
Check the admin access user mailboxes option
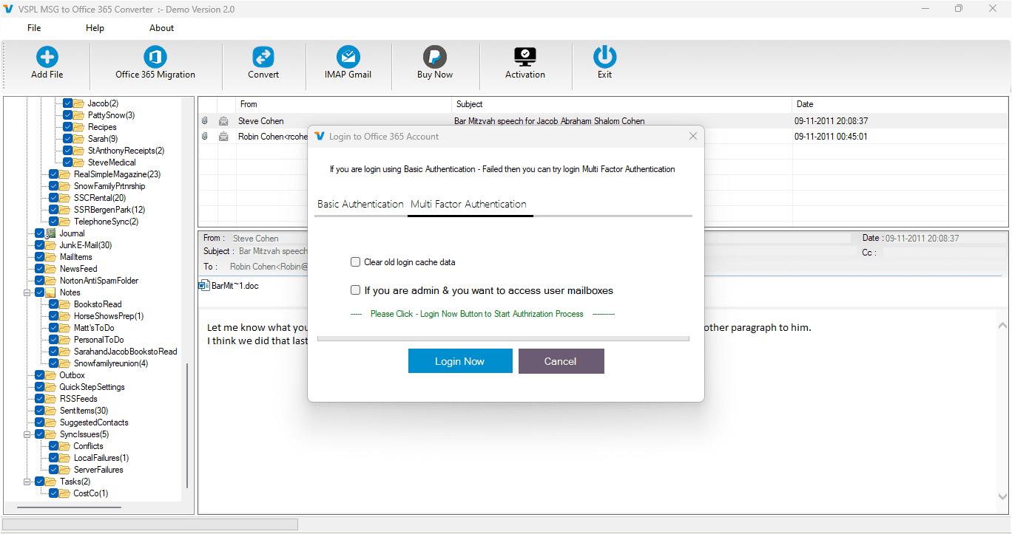(356, 290)
